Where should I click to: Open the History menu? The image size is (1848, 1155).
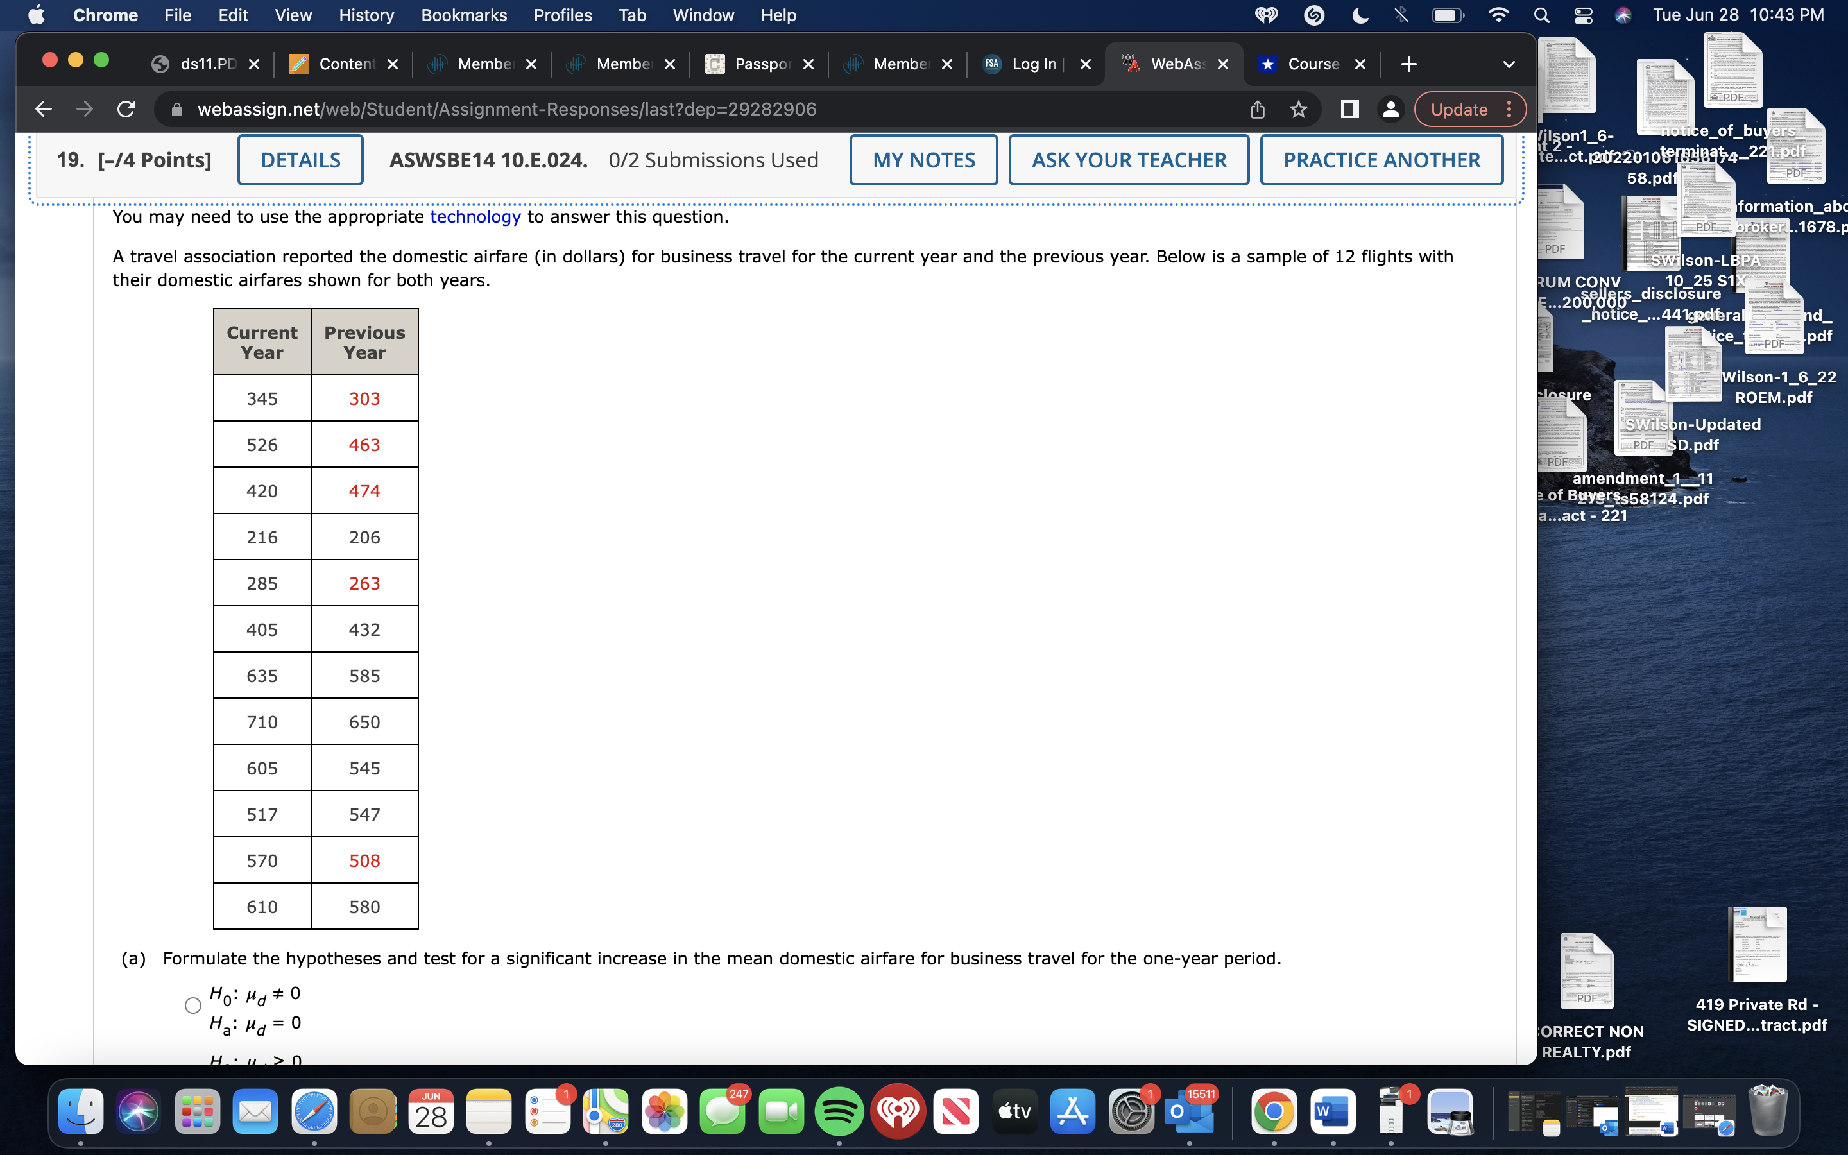tap(366, 15)
